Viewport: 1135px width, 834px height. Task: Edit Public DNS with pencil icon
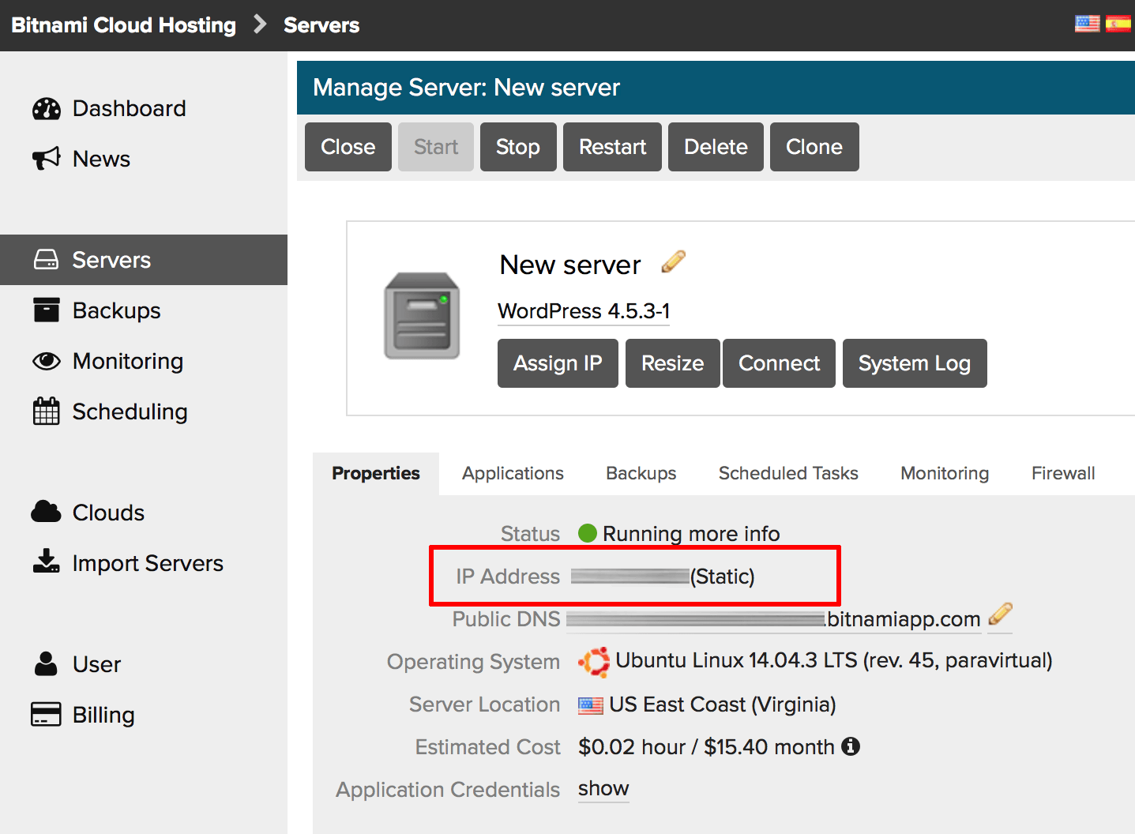coord(1000,614)
